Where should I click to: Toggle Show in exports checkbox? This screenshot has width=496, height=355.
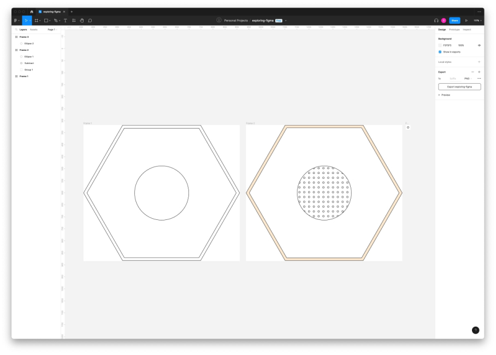[440, 52]
